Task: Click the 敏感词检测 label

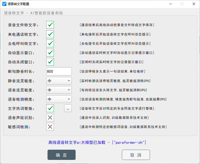Action: click(19, 127)
